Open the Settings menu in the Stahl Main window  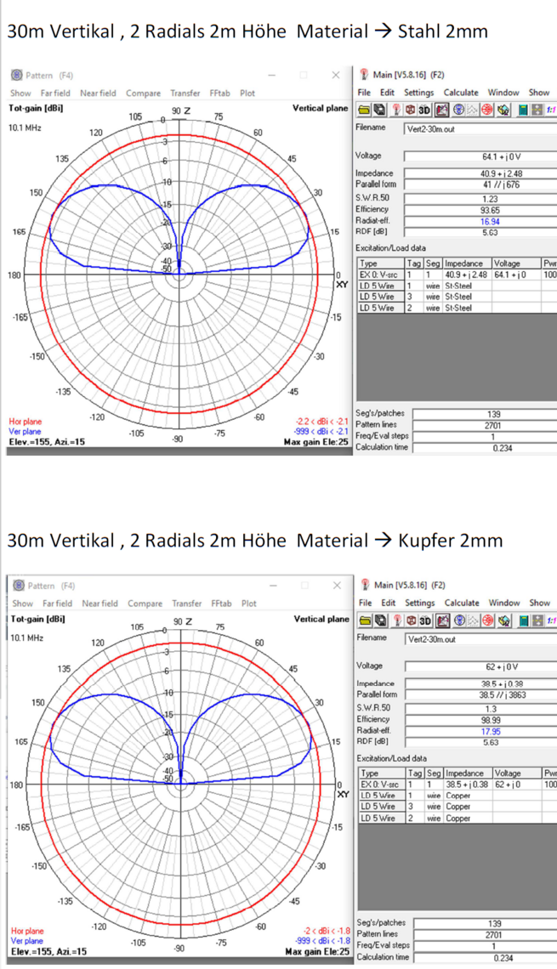(x=418, y=92)
